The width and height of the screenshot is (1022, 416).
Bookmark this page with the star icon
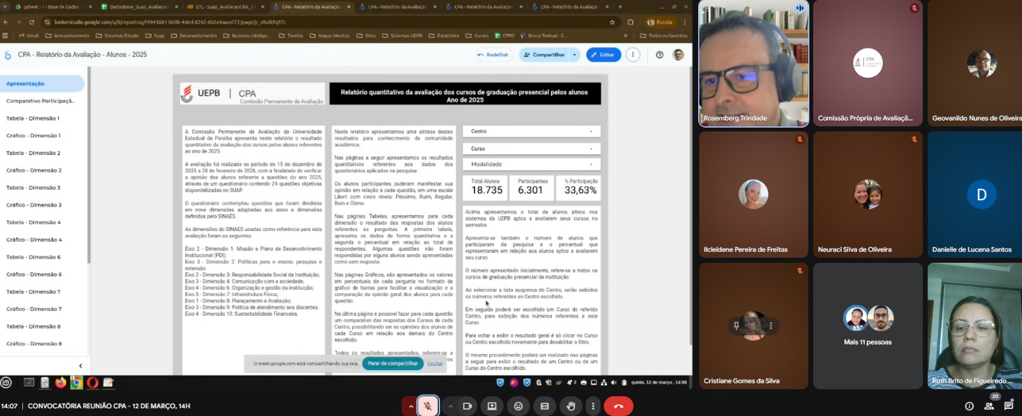(612, 22)
